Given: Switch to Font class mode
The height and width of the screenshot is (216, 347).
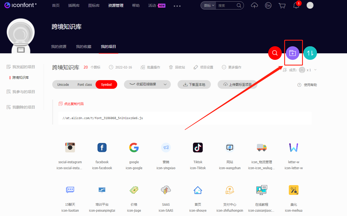Looking at the screenshot, I should [85, 84].
